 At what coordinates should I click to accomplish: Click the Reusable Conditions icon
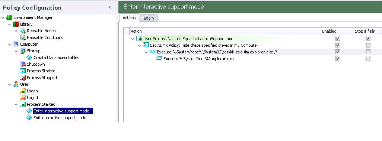(23, 37)
